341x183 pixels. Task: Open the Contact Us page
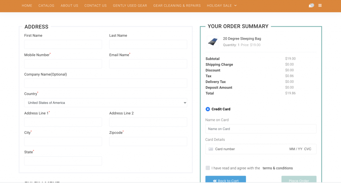[x=96, y=6]
